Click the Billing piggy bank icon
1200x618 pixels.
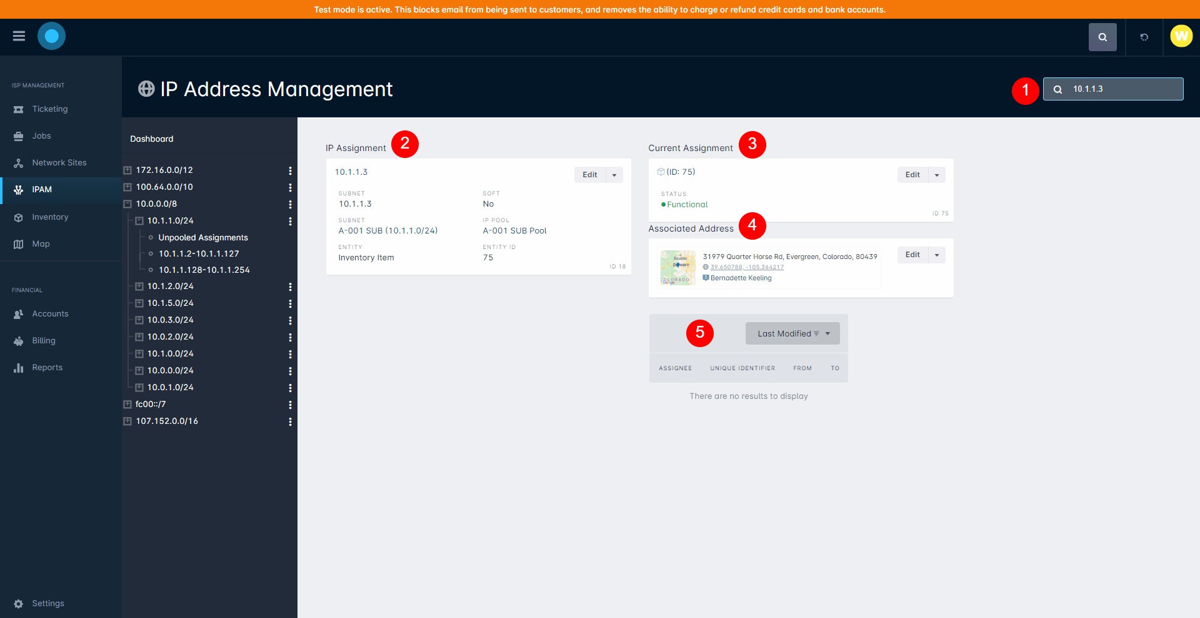click(x=19, y=341)
